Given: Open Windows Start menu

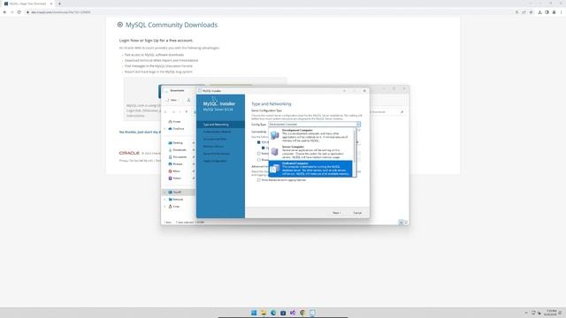Looking at the screenshot, I should tap(254, 313).
